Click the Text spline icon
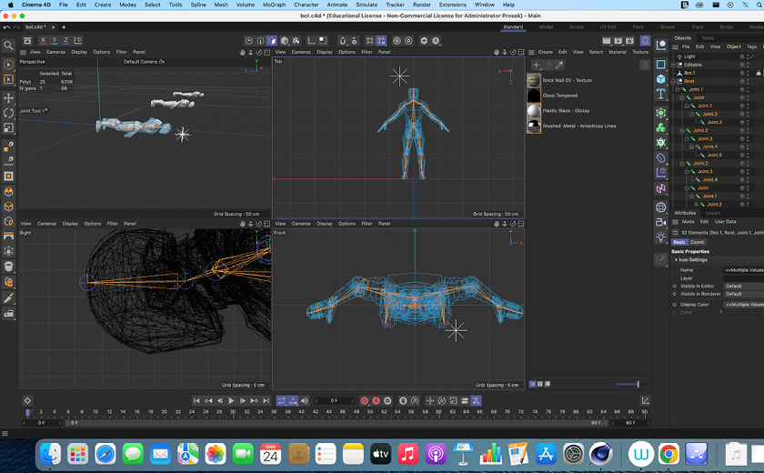 [x=661, y=95]
